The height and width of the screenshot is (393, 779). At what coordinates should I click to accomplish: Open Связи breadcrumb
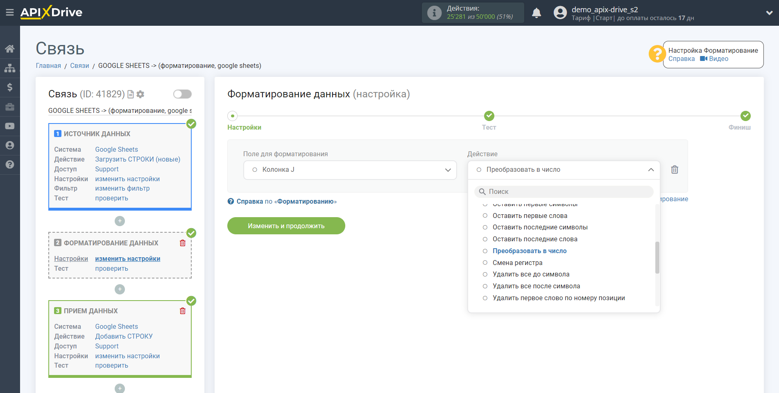[x=79, y=66]
